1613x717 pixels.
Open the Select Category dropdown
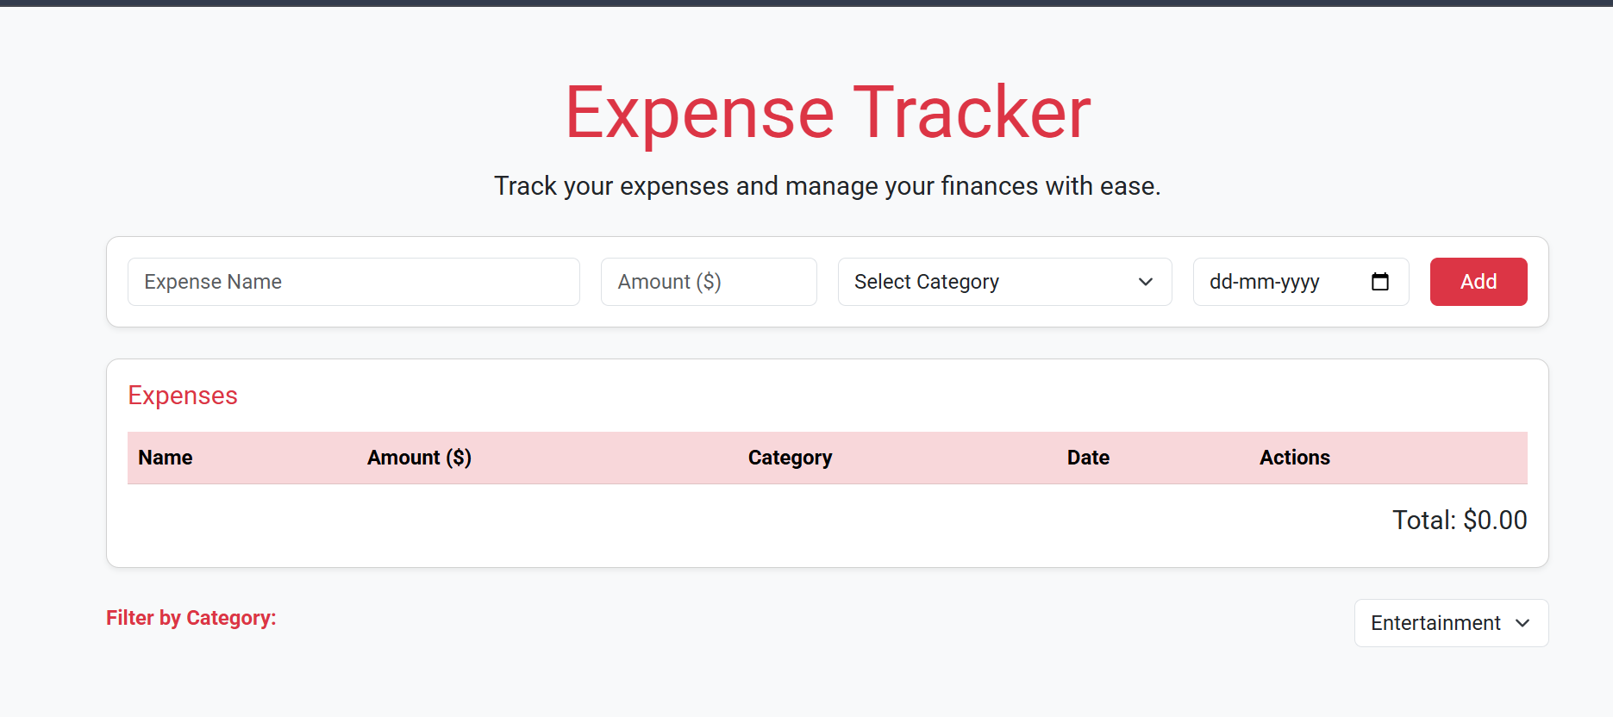pos(1004,282)
